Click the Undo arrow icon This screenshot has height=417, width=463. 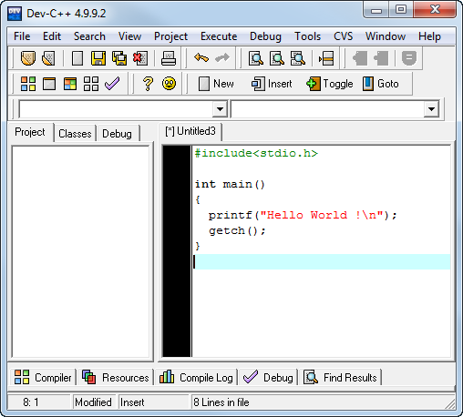click(201, 57)
